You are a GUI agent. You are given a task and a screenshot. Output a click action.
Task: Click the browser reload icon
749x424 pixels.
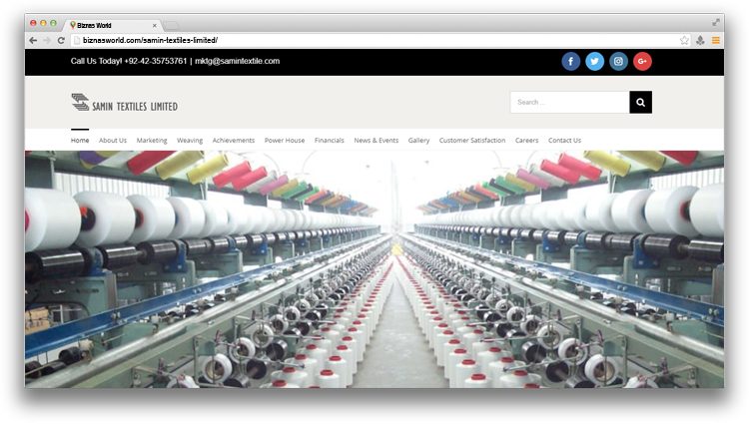(x=61, y=40)
